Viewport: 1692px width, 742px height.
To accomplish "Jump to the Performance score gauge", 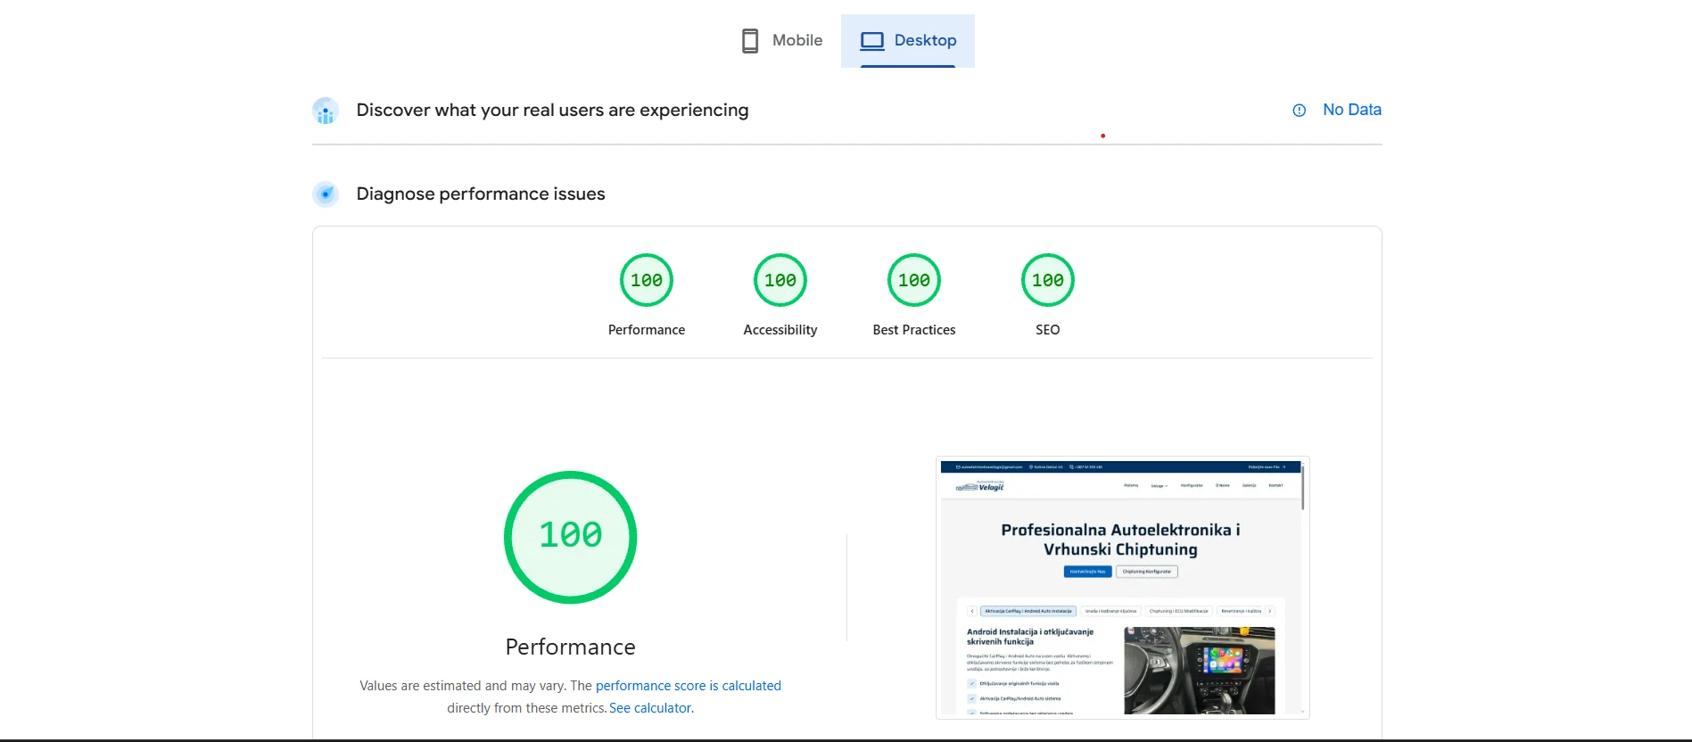I will coord(647,280).
